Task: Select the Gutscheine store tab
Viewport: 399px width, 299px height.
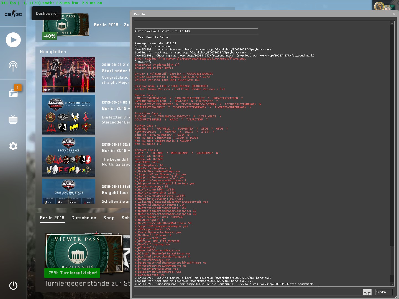Action: (x=84, y=218)
